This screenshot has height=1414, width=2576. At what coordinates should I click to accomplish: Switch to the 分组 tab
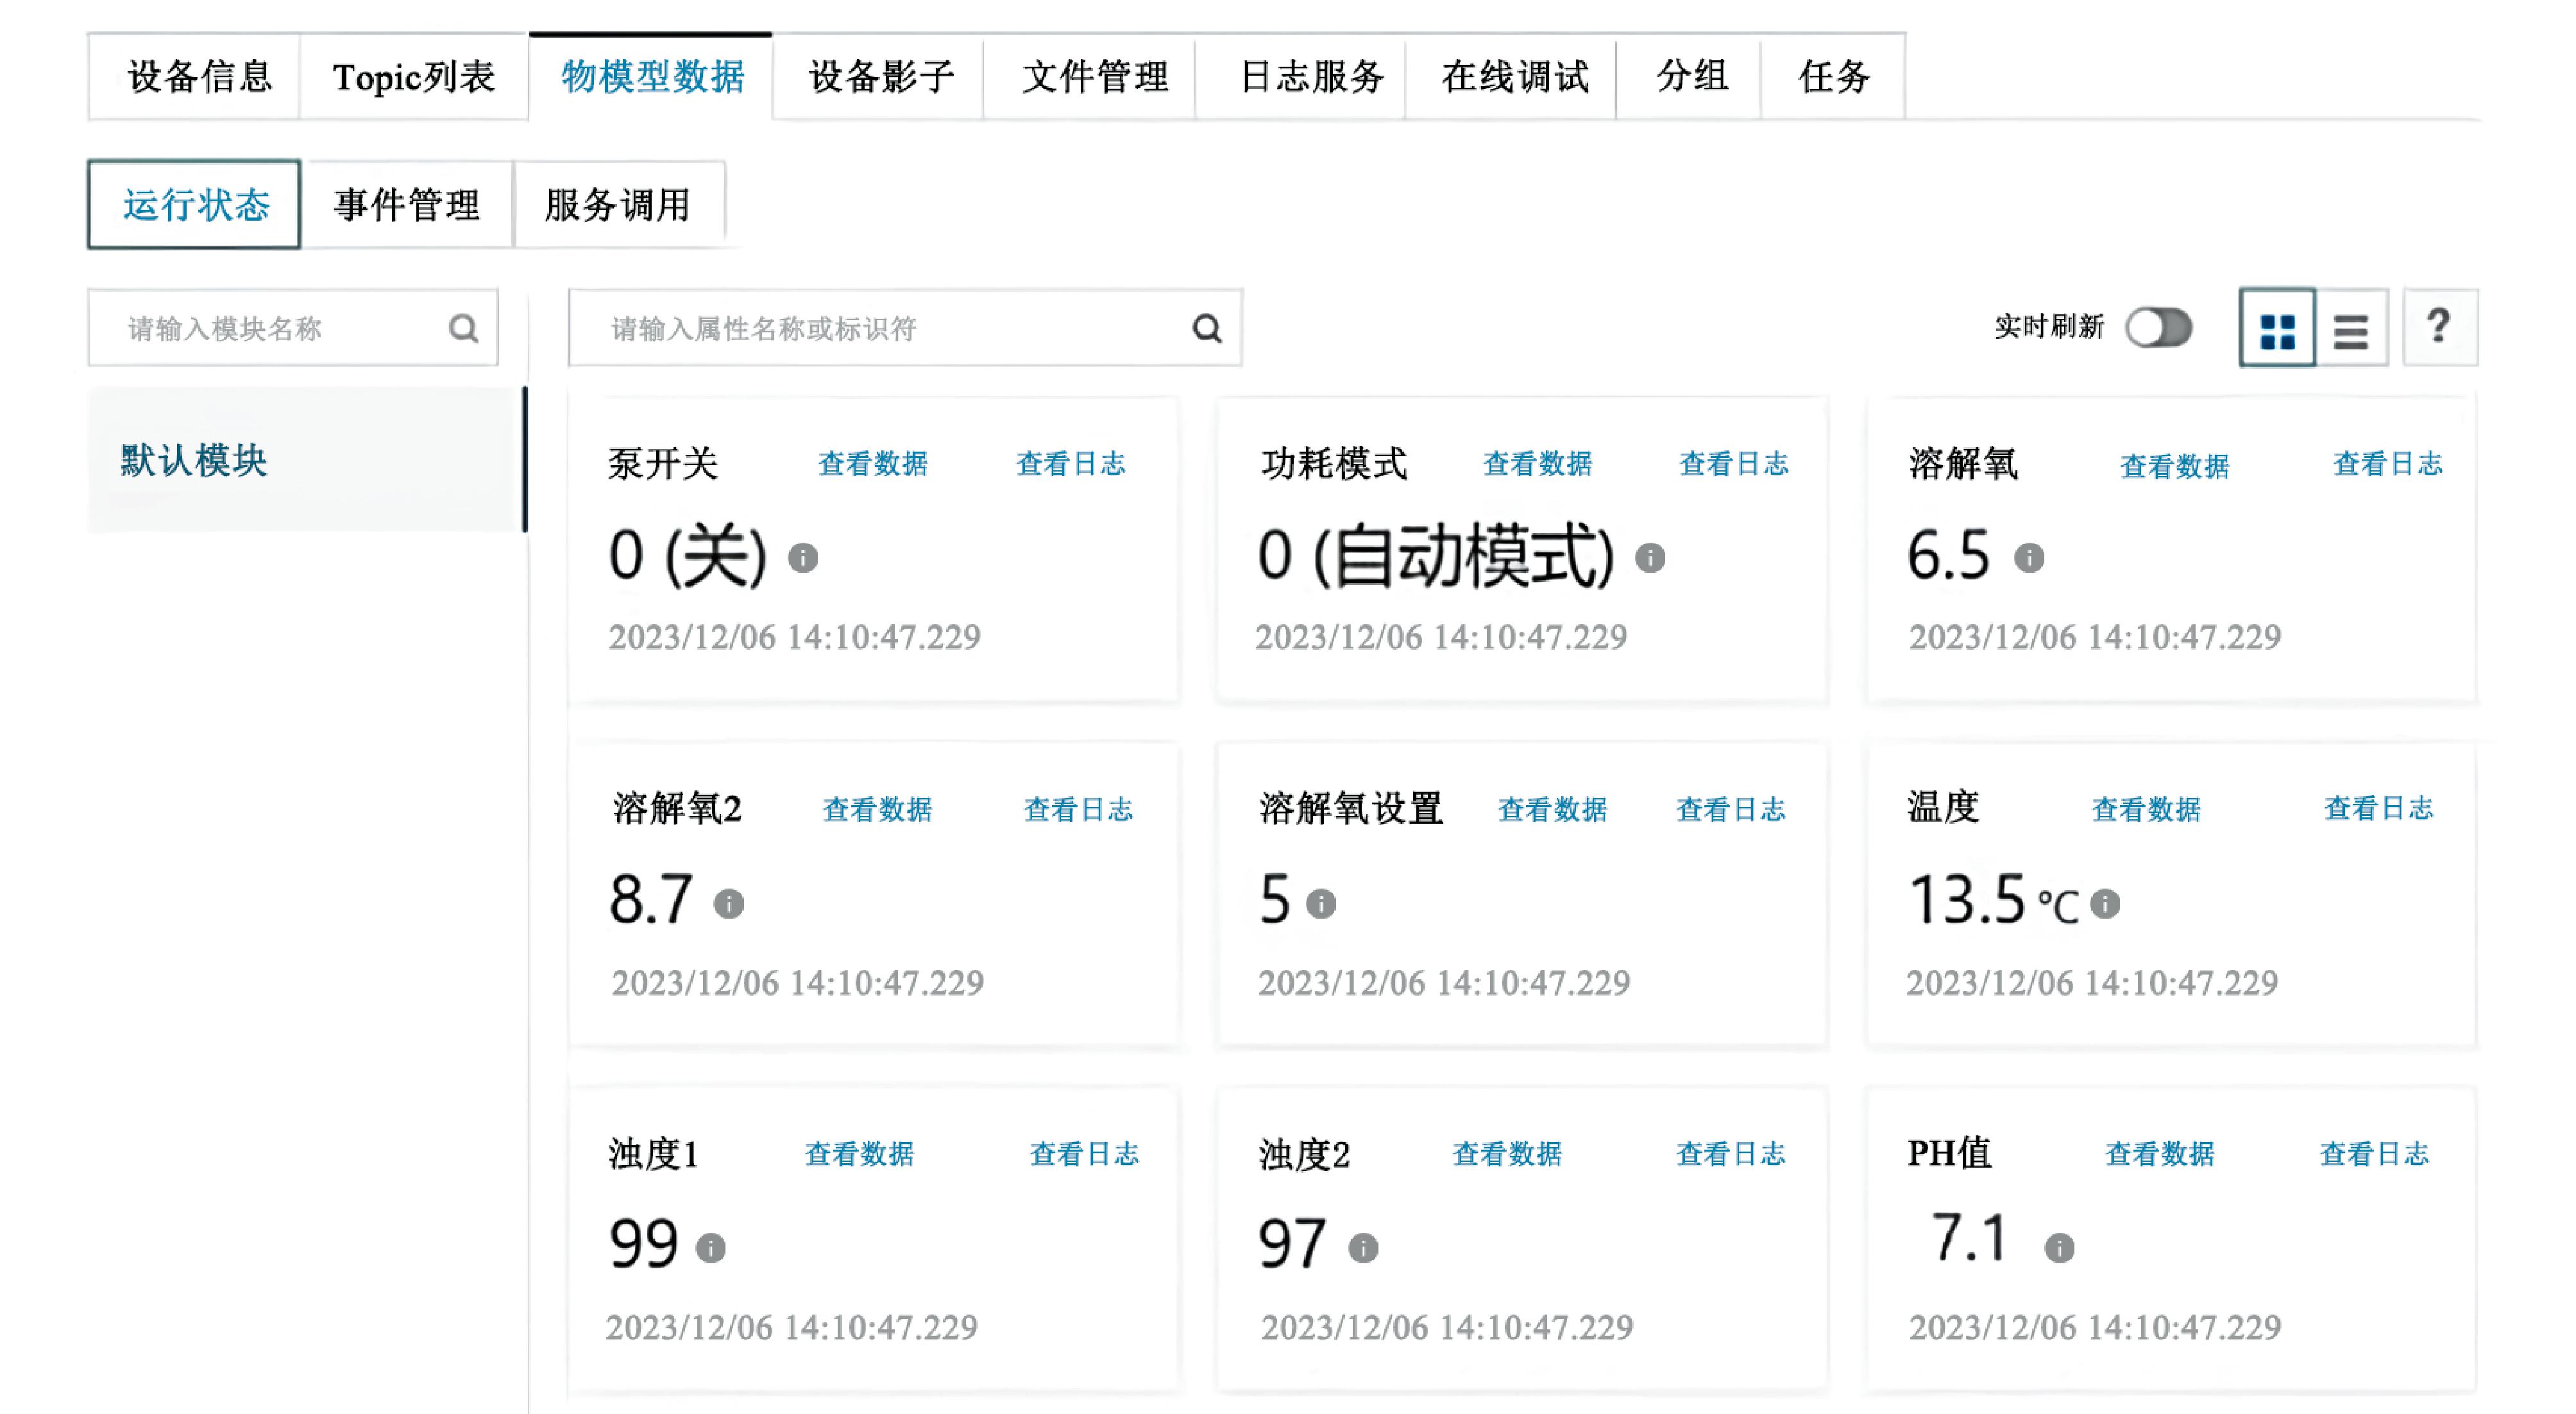[1689, 77]
